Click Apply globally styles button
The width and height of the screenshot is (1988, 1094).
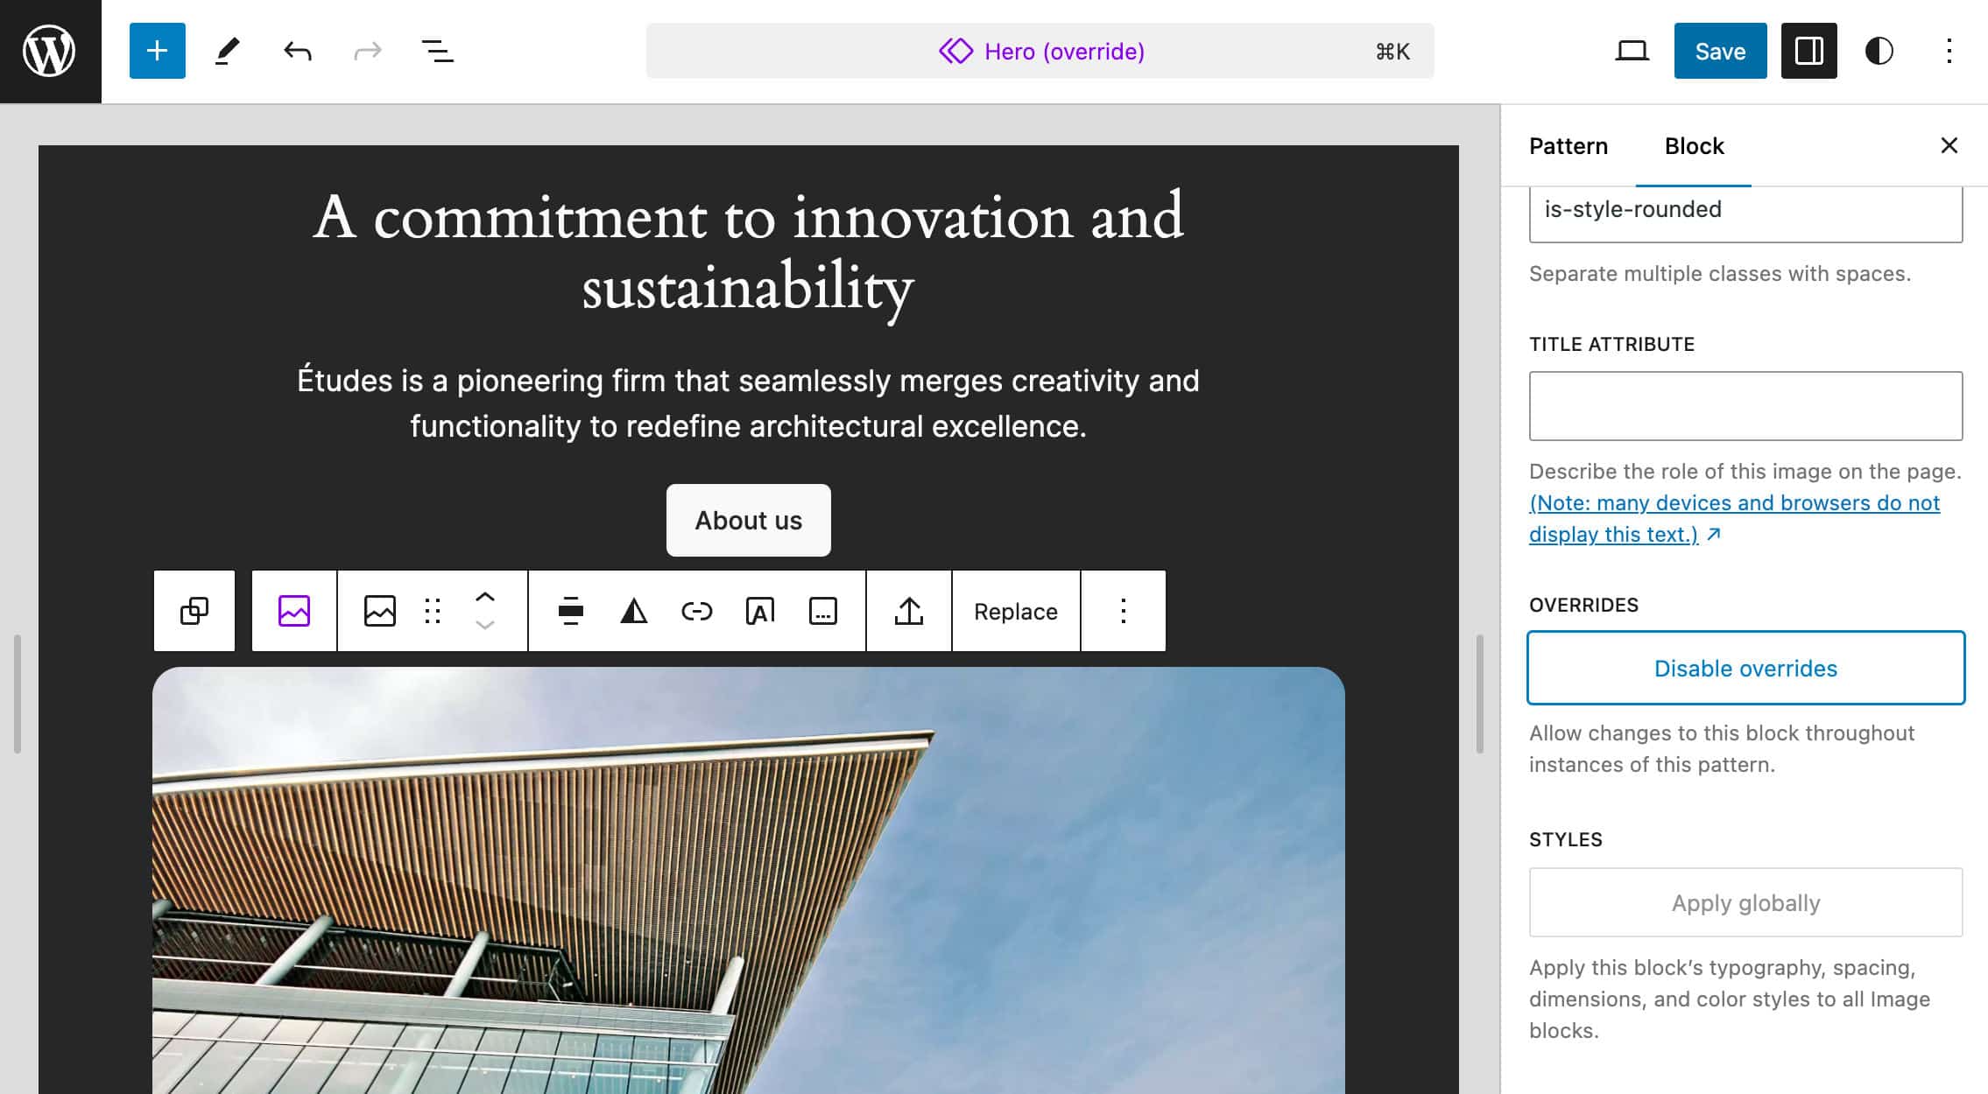coord(1745,901)
